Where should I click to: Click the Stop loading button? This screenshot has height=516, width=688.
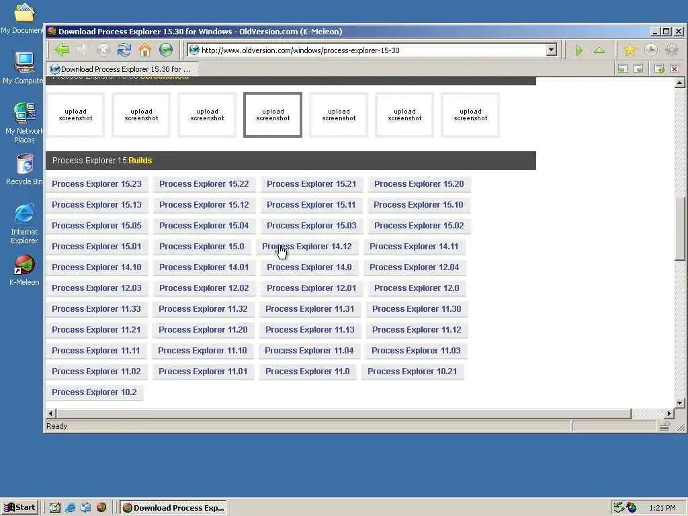pos(103,50)
